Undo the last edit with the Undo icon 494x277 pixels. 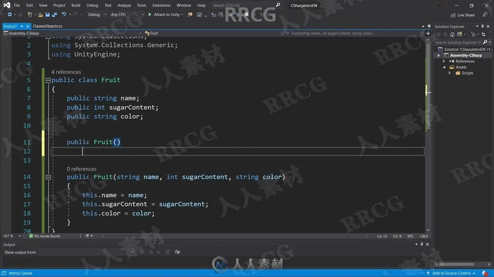coord(64,15)
